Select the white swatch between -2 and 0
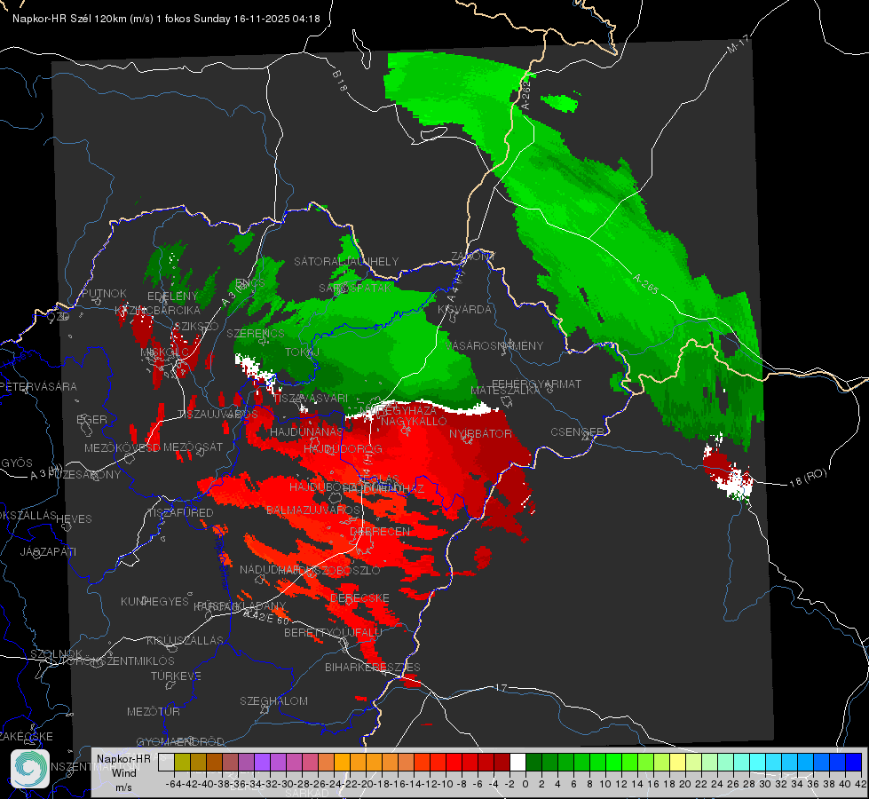 coord(517,763)
